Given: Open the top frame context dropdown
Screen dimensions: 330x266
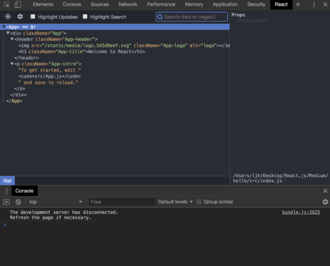Looking at the screenshot, I should point(56,202).
